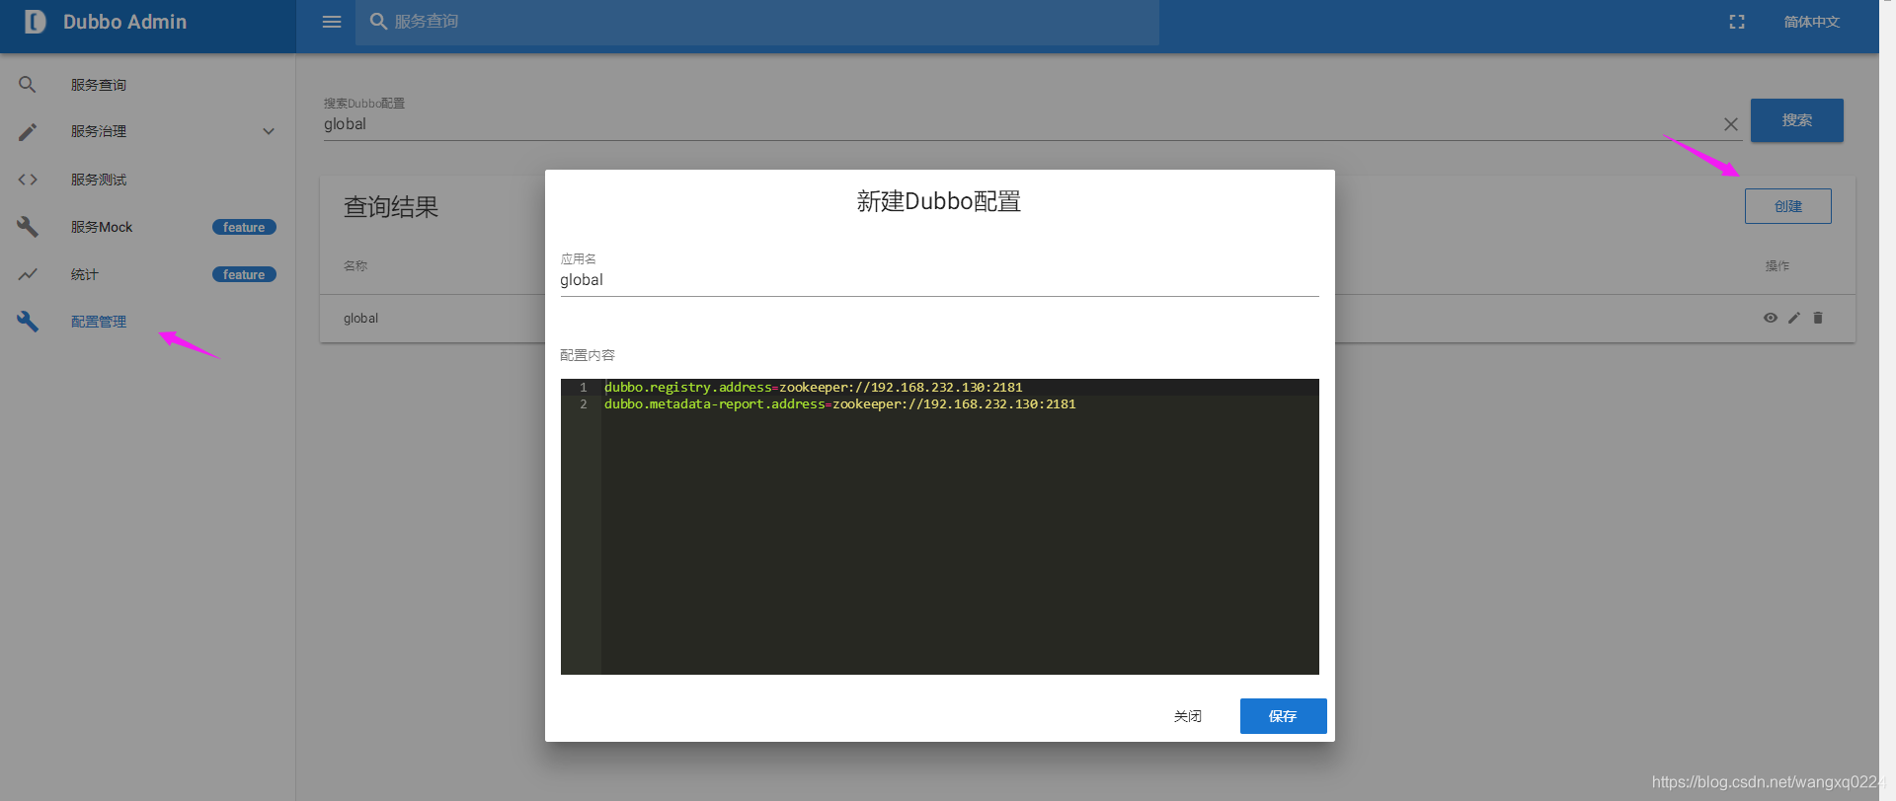Click the Dubbo Admin title text
Image resolution: width=1896 pixels, height=801 pixels.
coord(124,22)
